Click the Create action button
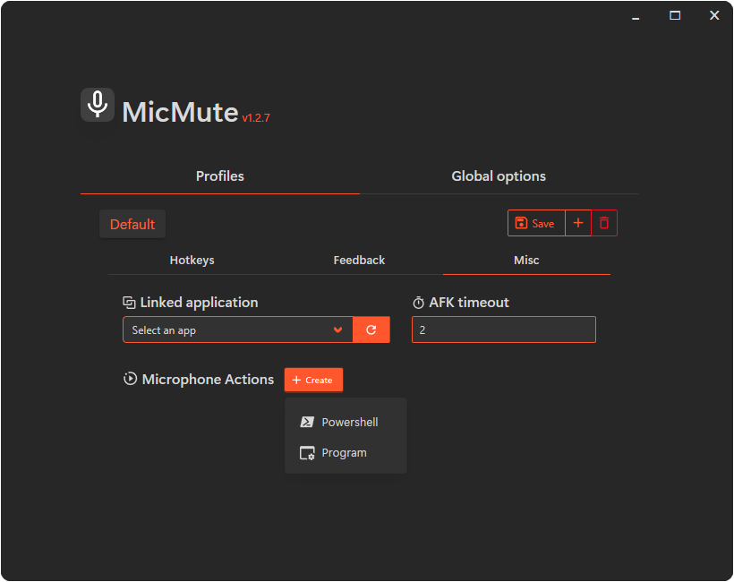 (x=313, y=380)
